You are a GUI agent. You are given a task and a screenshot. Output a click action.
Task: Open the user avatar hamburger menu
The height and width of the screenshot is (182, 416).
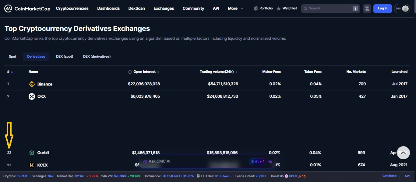point(402,8)
